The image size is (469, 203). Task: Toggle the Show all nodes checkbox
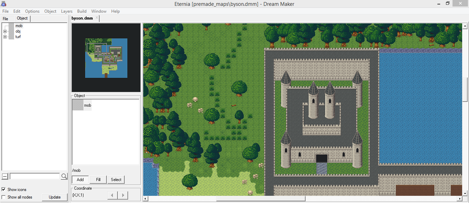pyautogui.click(x=3, y=197)
